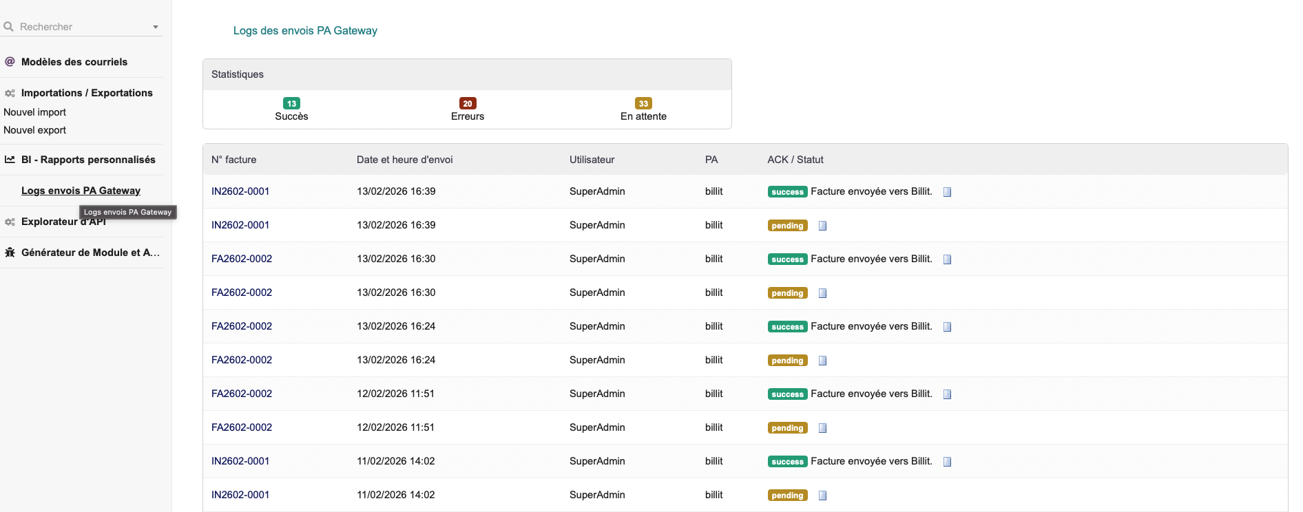
Task: Open the document icon for success FA2602-0002 at 16:30
Action: point(947,259)
